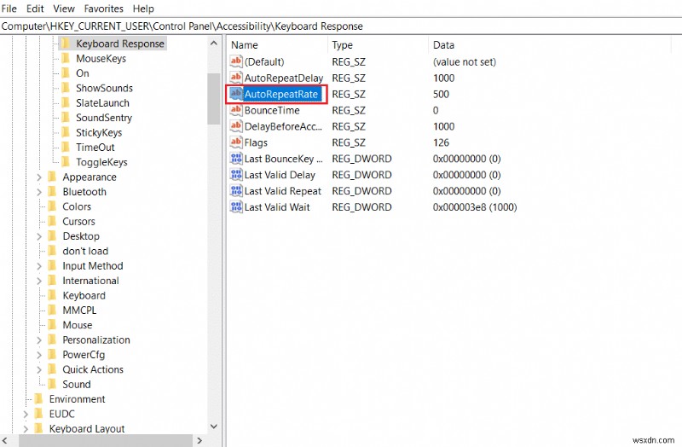This screenshot has width=682, height=447.
Task: Click the 0x000003e8 (1000) data cell
Action: pyautogui.click(x=475, y=207)
